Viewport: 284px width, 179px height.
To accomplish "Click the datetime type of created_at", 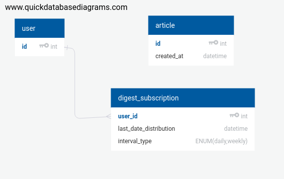I will [215, 56].
